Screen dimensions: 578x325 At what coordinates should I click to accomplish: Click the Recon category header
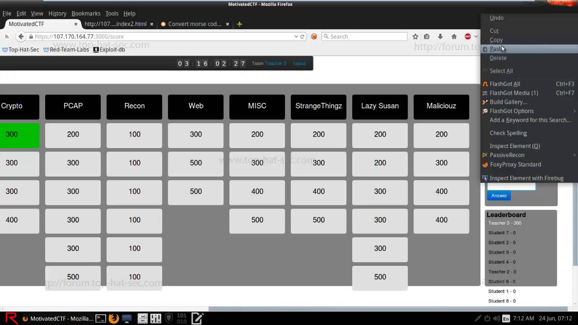pos(134,107)
